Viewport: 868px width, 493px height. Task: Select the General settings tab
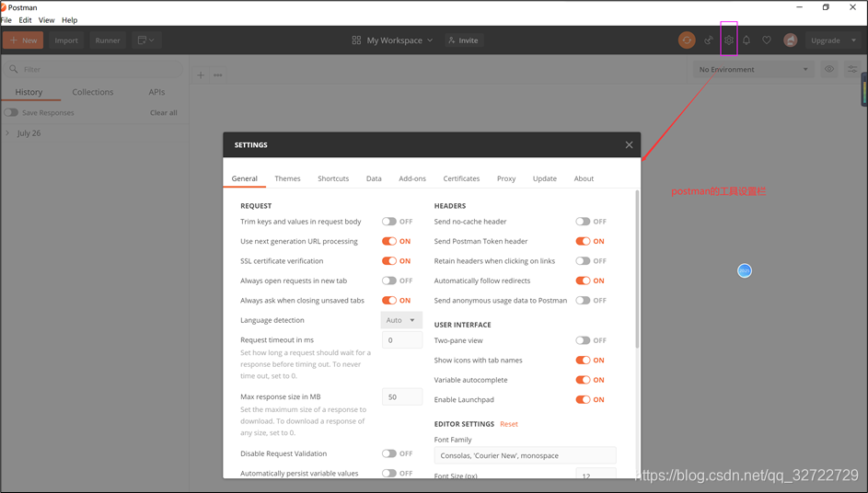244,178
